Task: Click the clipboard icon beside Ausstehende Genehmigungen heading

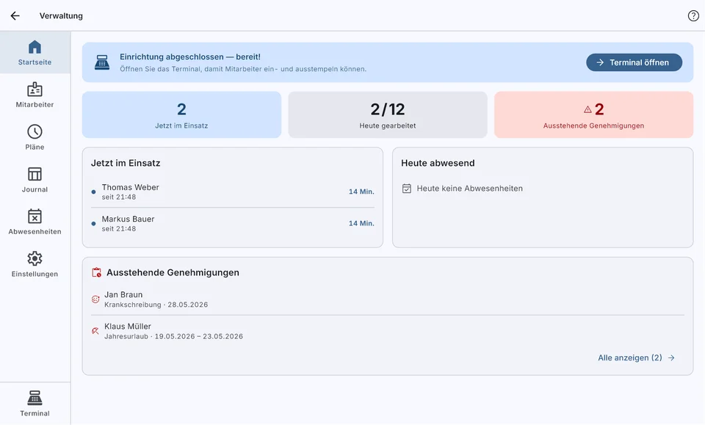Action: [x=96, y=272]
